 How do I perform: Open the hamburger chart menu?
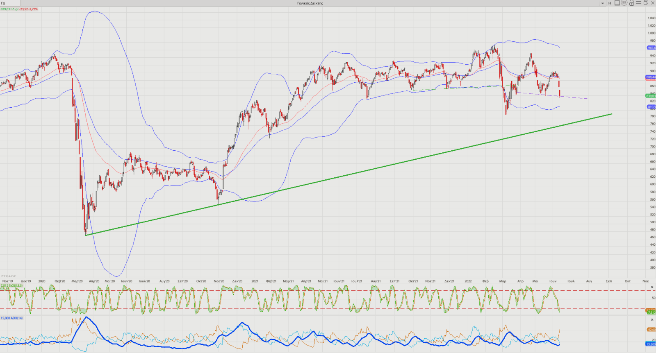638,3
